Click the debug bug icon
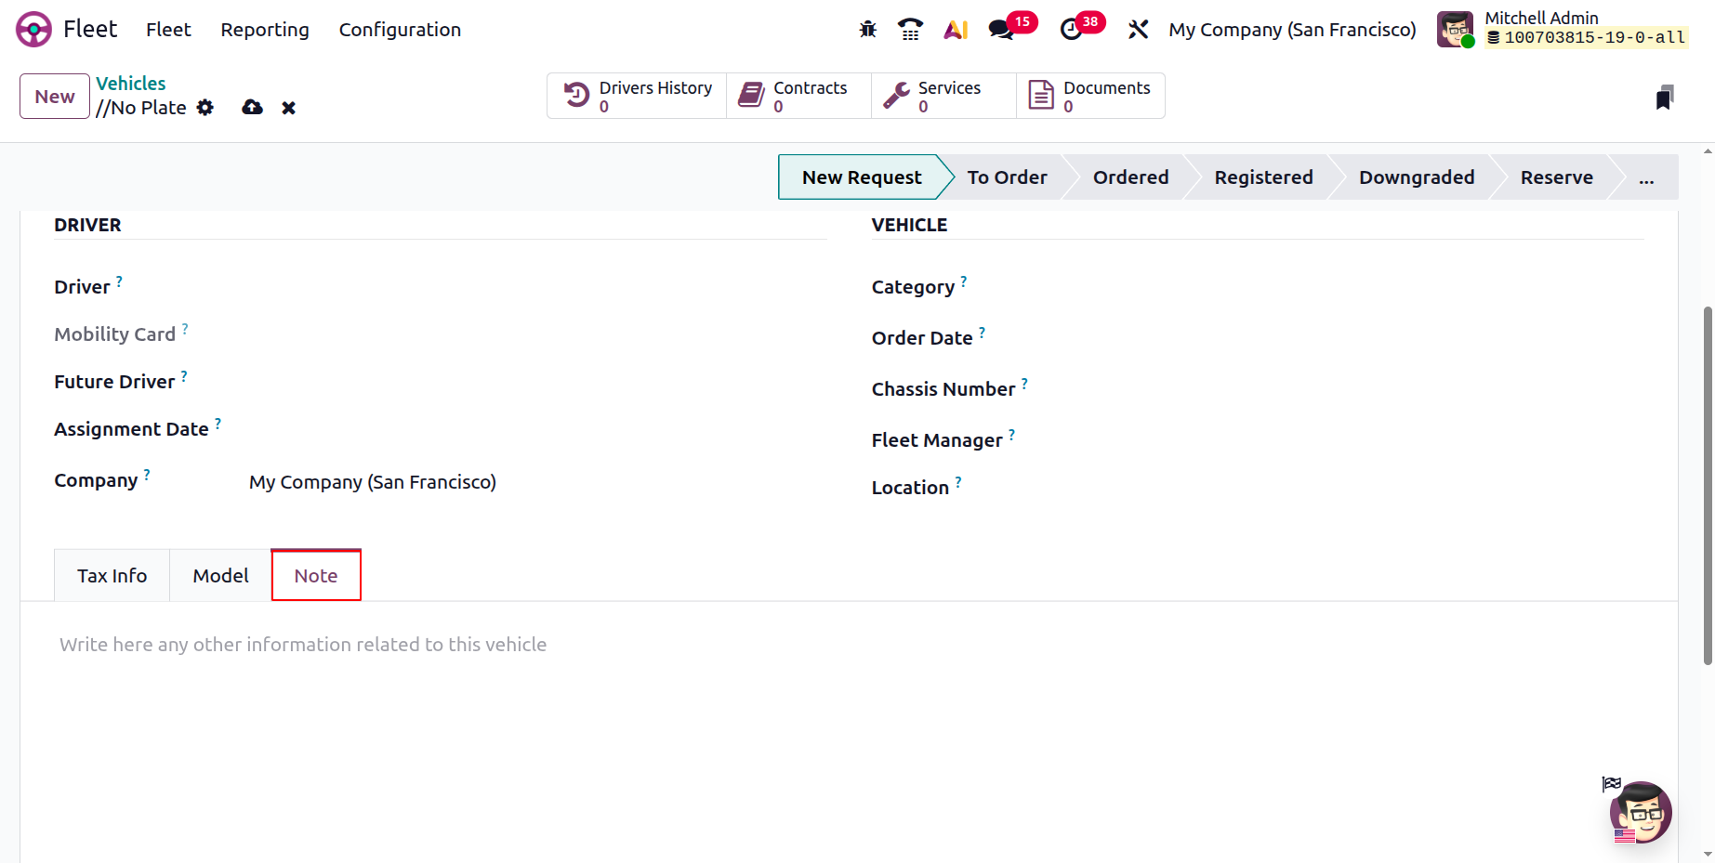1715x863 pixels. click(x=867, y=30)
